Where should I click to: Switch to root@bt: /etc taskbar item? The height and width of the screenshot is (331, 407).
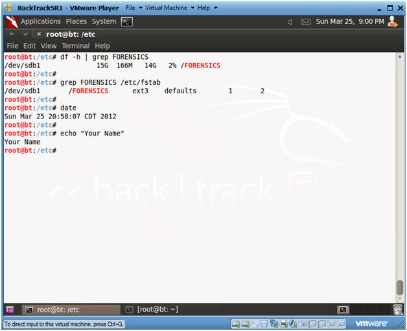(x=71, y=310)
